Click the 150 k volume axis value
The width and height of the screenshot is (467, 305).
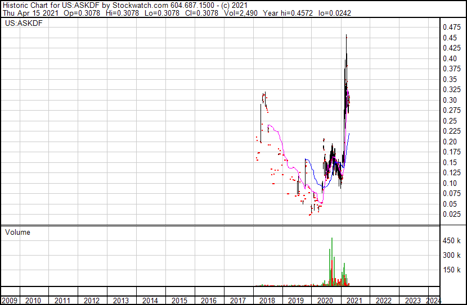(452, 270)
